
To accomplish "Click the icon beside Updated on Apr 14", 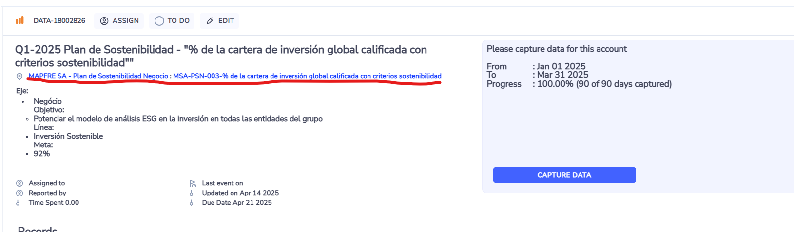I will click(x=192, y=193).
